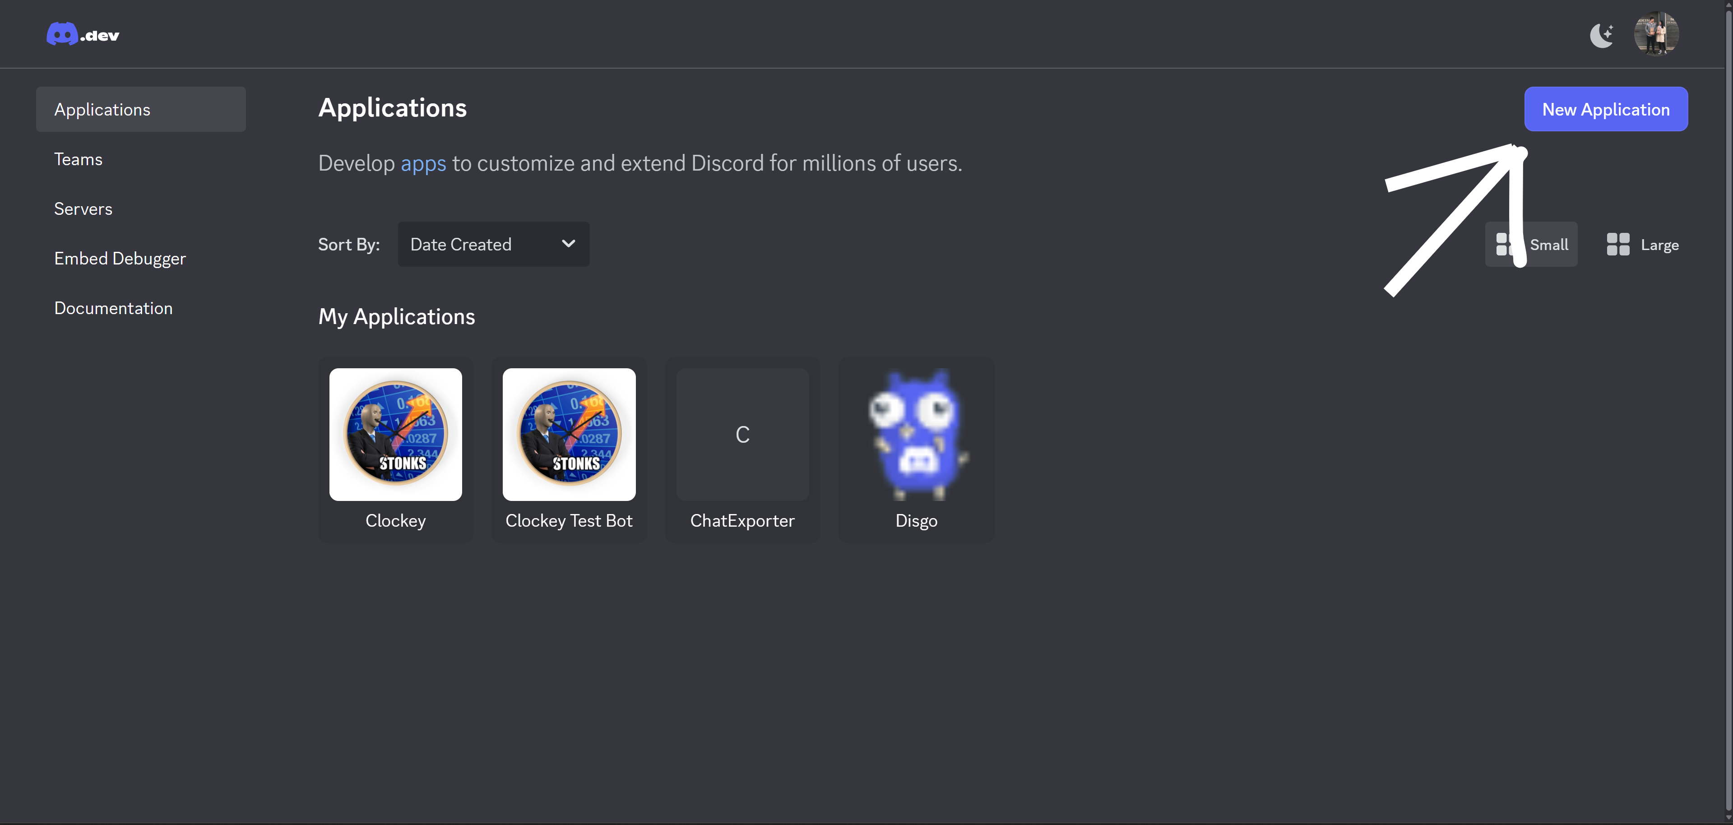Click the Discord .dev logo
The image size is (1733, 825).
click(82, 34)
